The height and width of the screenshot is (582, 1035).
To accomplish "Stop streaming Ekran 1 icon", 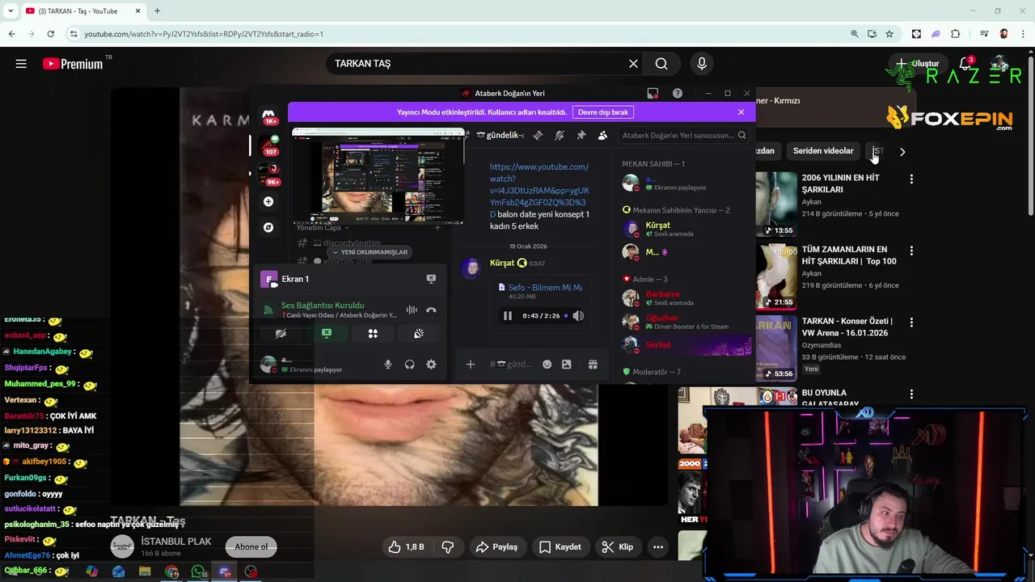I will [x=431, y=279].
